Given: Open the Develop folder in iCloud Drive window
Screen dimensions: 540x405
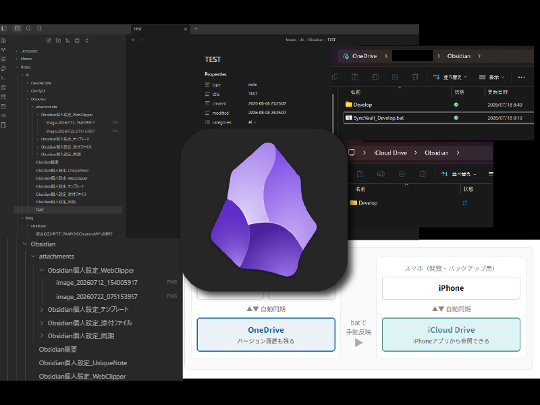Looking at the screenshot, I should pos(364,203).
